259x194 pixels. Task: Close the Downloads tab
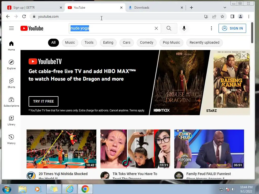182,8
